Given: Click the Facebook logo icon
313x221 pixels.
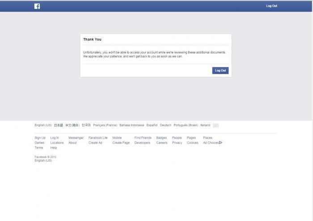Looking at the screenshot, I should [37, 6].
